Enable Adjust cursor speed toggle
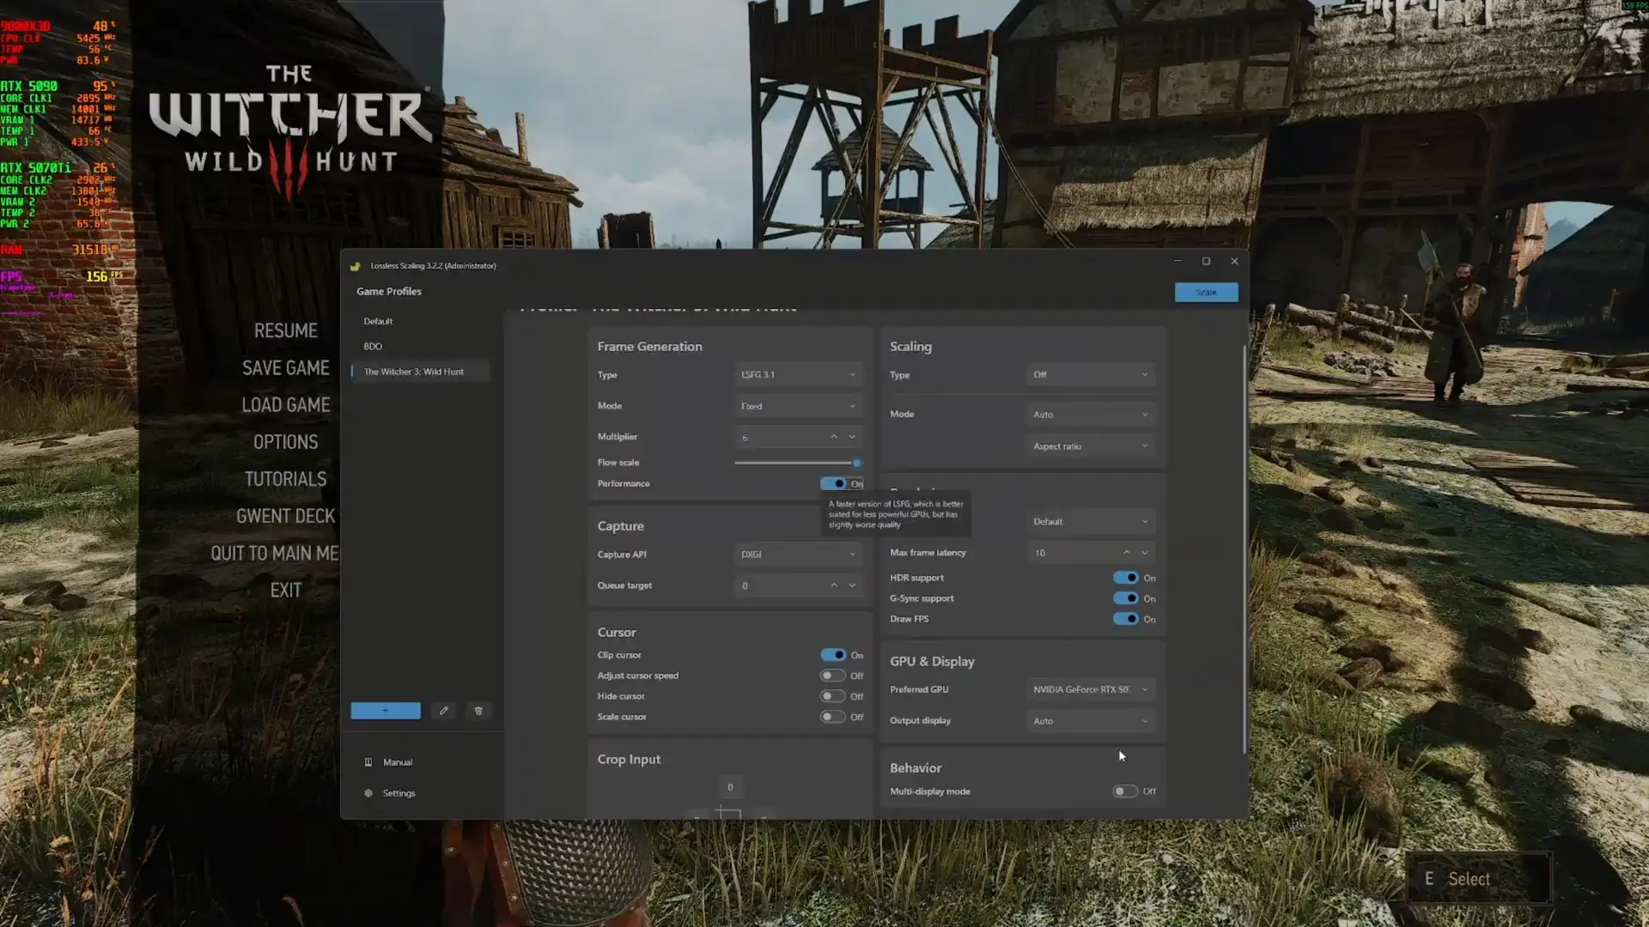The image size is (1649, 927). tap(833, 676)
